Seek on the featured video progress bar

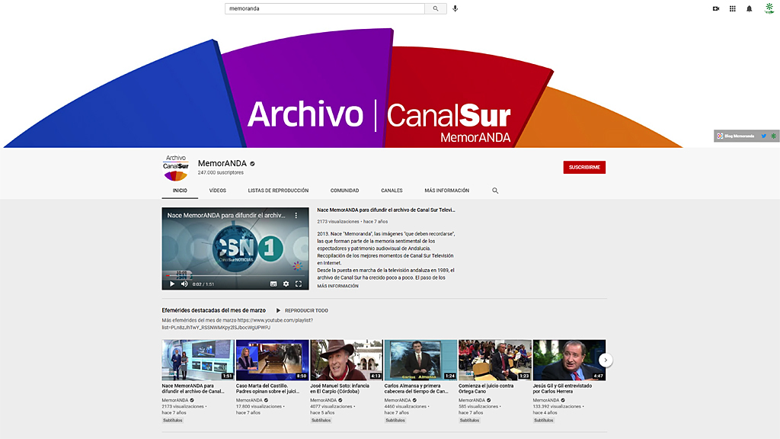coord(235,275)
